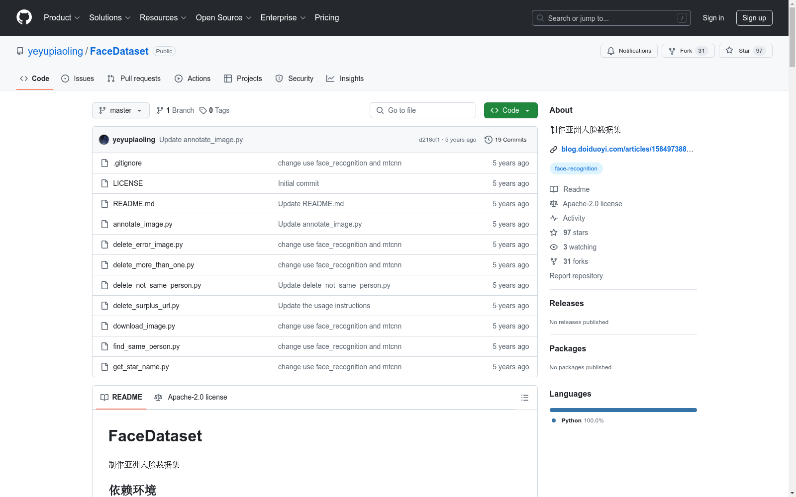This screenshot has width=796, height=497.
Task: Expand the Product menu
Action: tap(62, 18)
